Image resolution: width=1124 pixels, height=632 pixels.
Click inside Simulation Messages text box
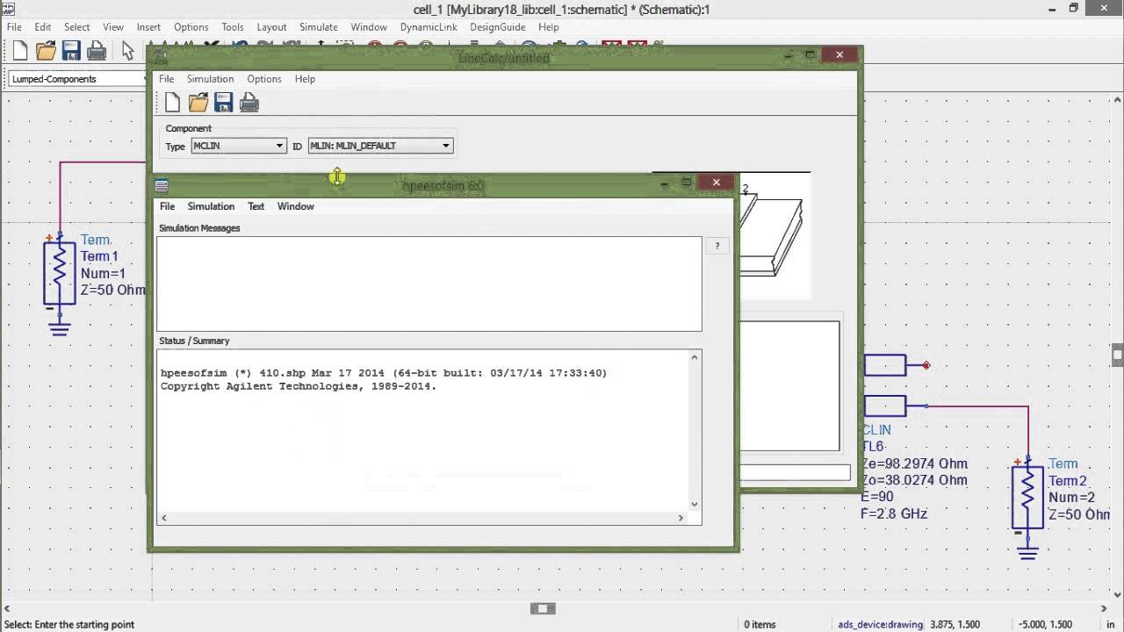click(429, 284)
